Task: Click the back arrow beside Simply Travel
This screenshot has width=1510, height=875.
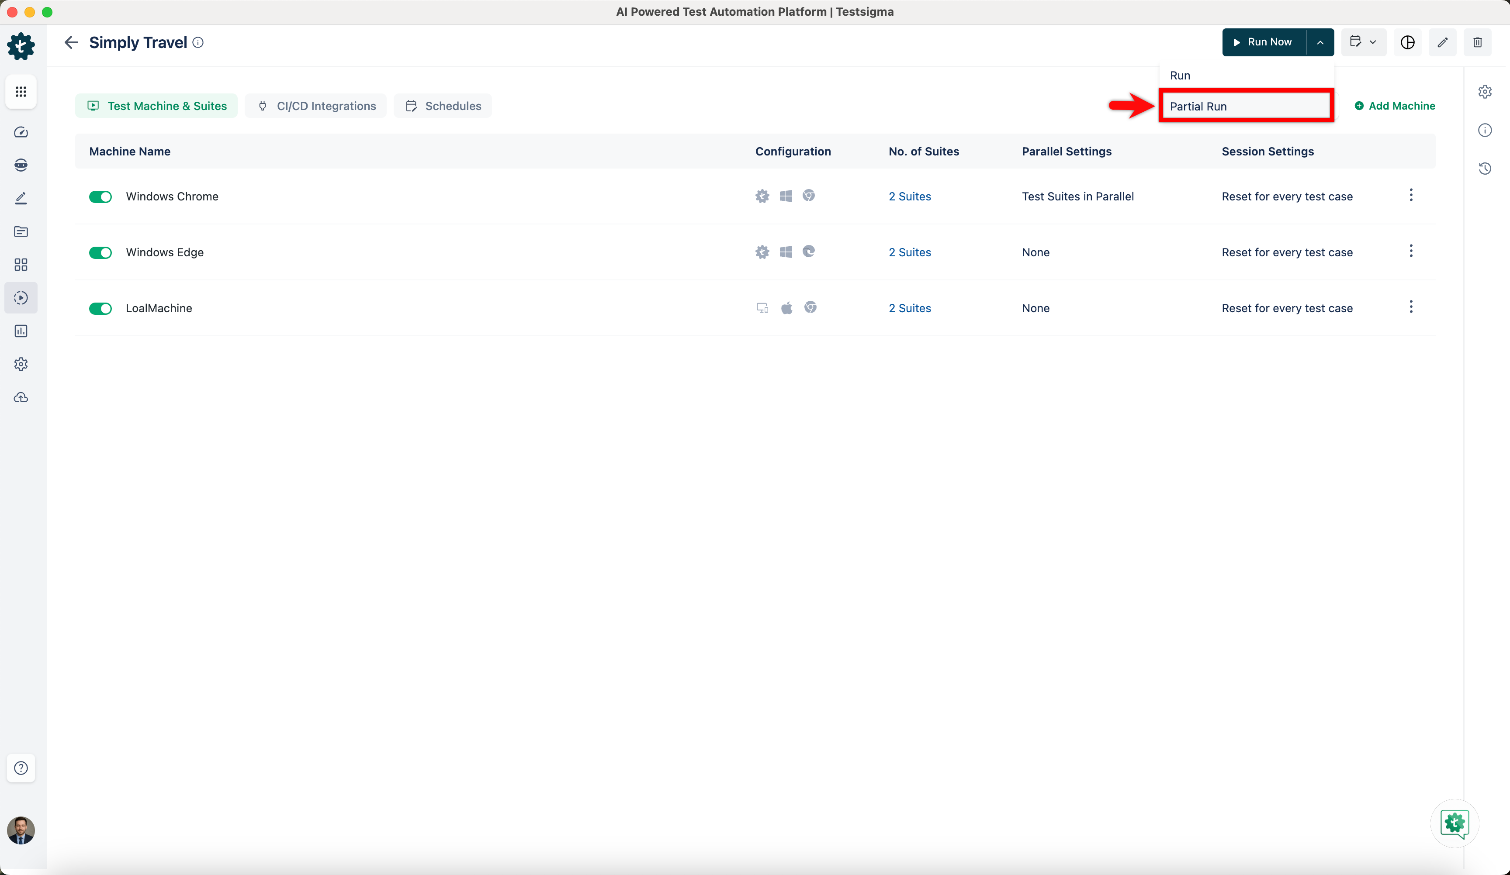Action: point(71,42)
